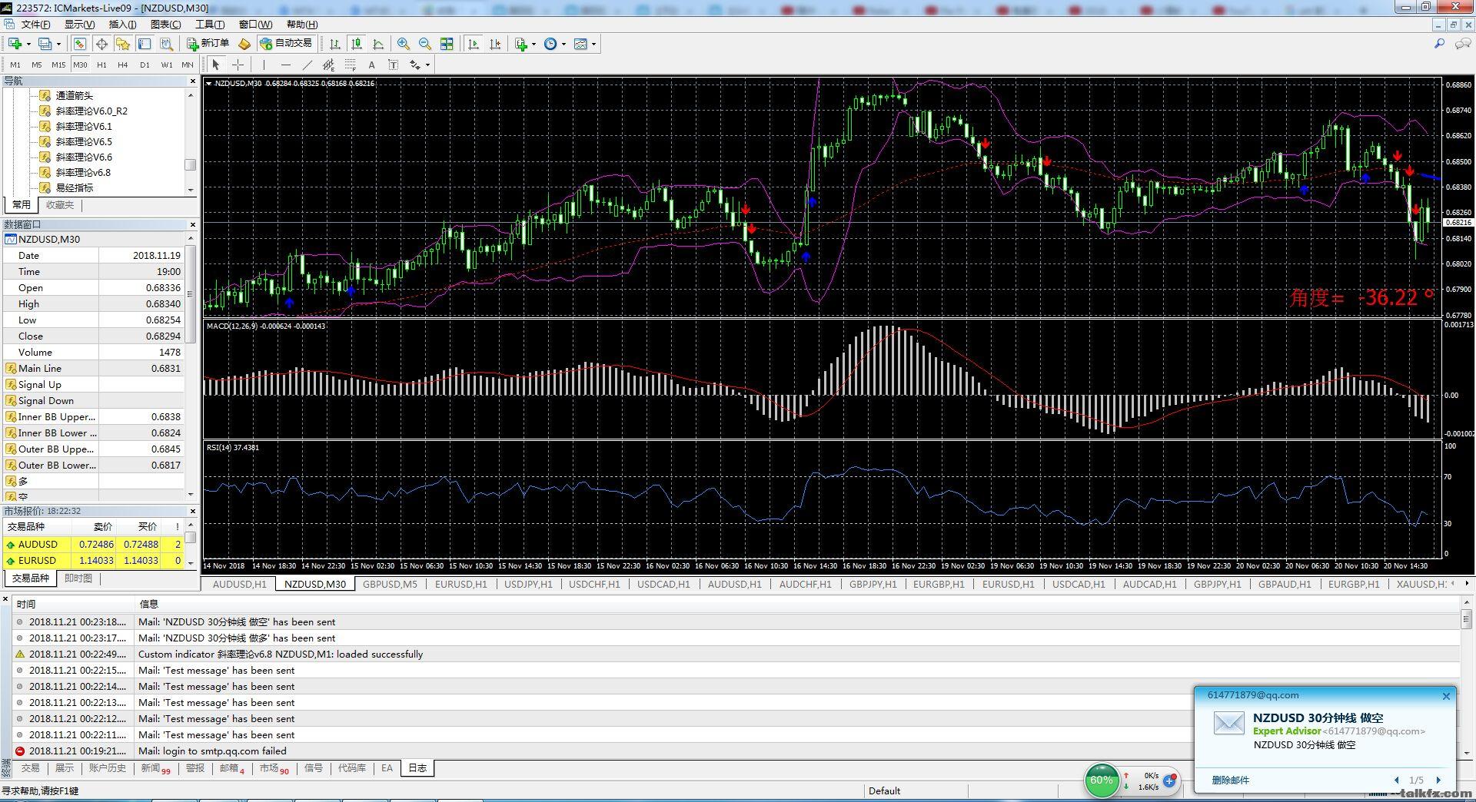Click the down arrow in navigator list
The width and height of the screenshot is (1476, 802).
191,189
